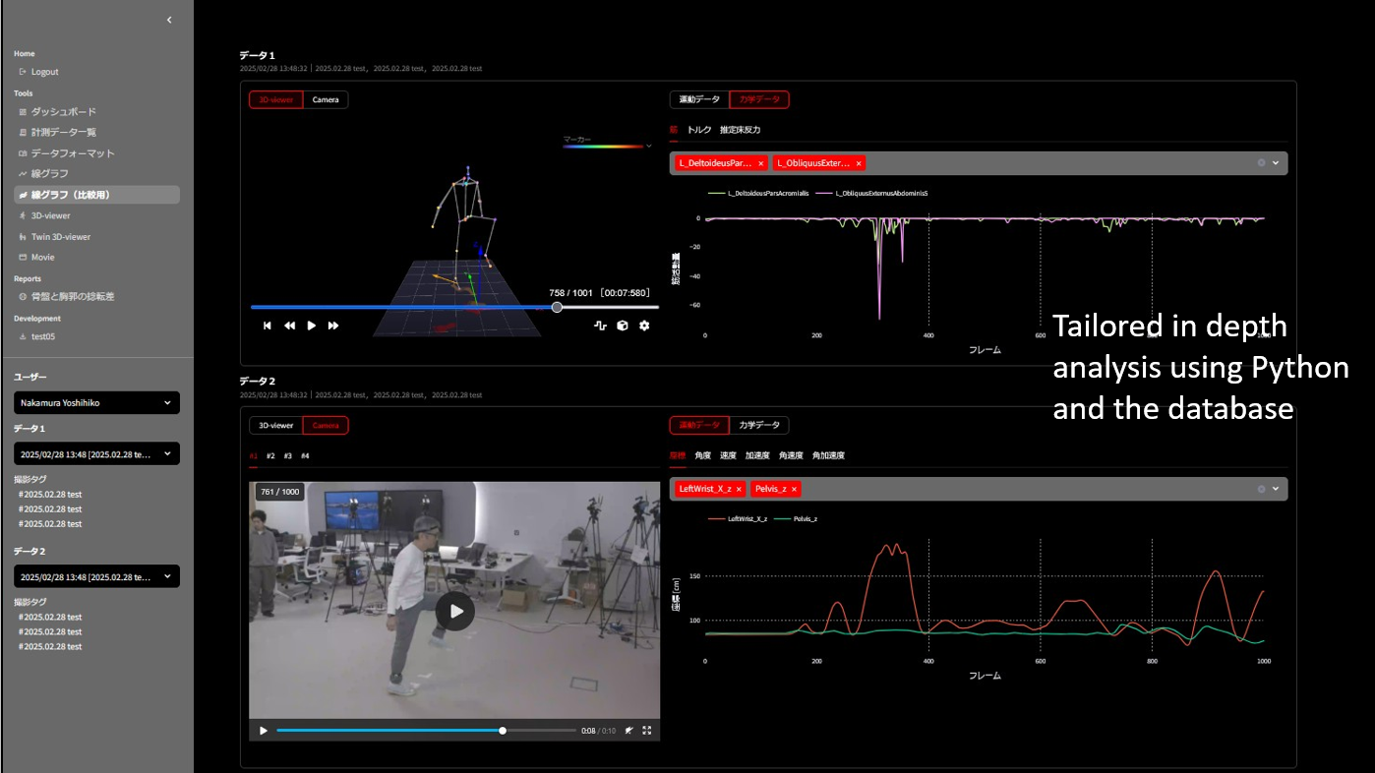The width and height of the screenshot is (1375, 773).
Task: Select camera #1 tab
Action: tap(254, 456)
